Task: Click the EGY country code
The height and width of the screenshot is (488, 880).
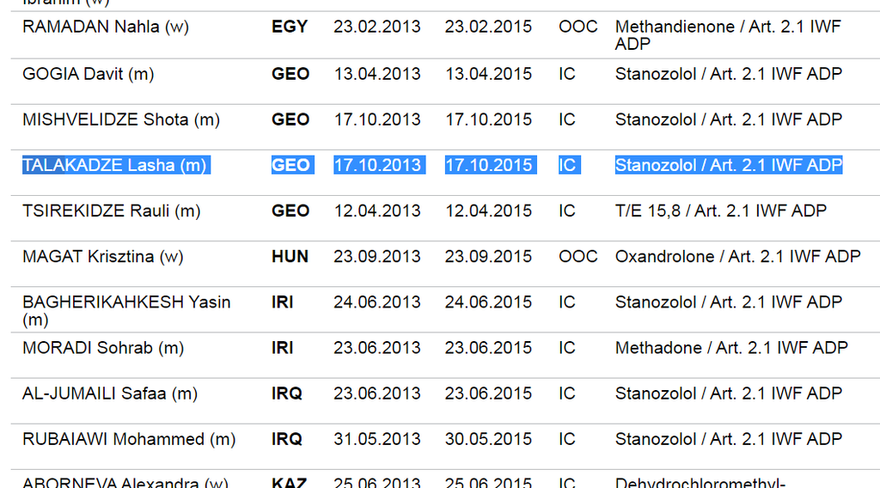Action: [290, 27]
